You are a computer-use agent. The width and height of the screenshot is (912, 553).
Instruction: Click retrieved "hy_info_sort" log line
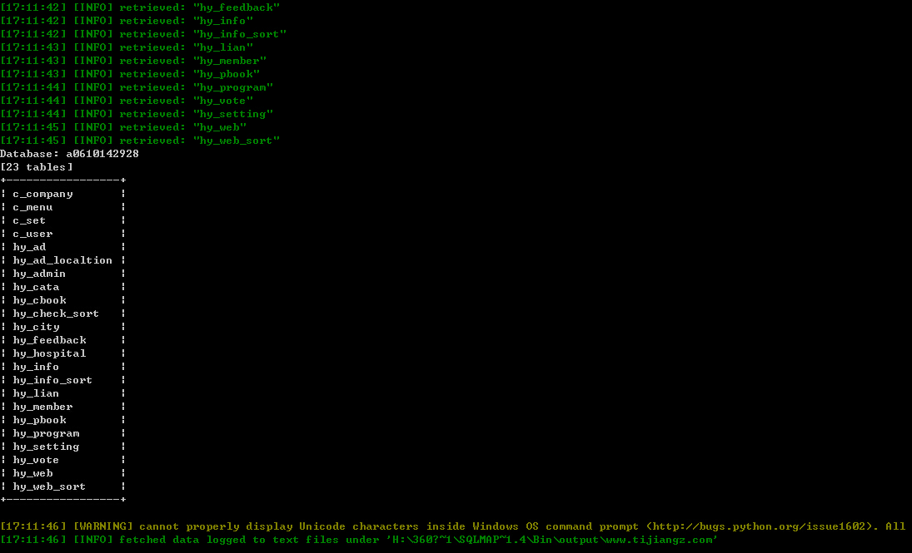point(143,34)
